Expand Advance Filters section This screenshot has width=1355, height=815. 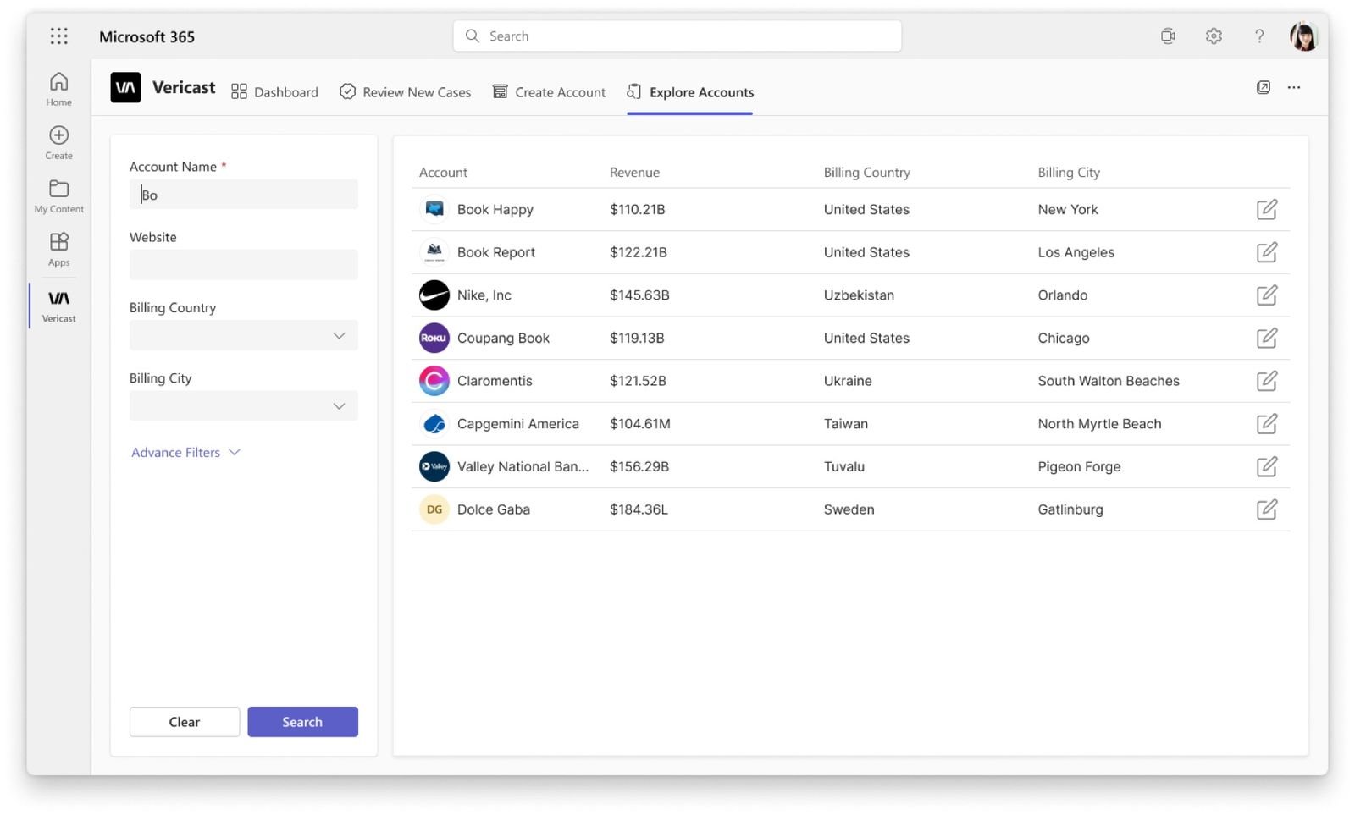click(x=185, y=452)
